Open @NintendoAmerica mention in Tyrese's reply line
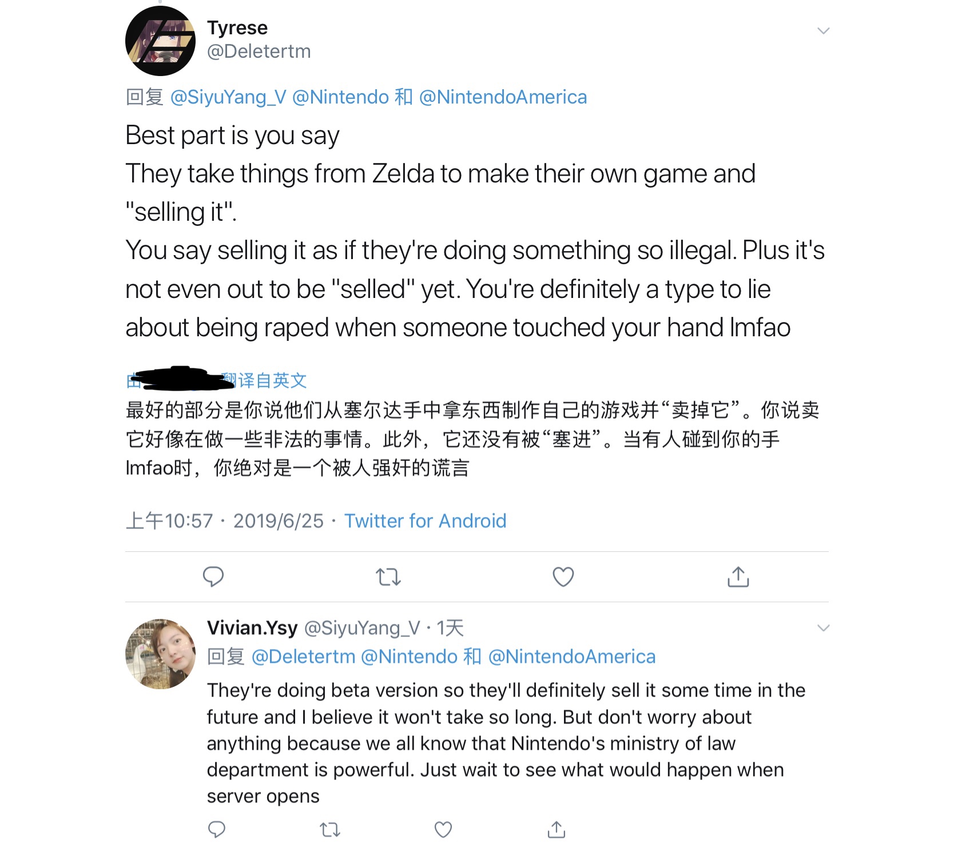Screen dimensions: 954x843 [503, 97]
